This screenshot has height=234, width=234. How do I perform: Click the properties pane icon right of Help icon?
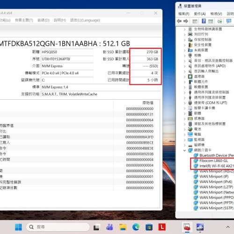click(211, 21)
